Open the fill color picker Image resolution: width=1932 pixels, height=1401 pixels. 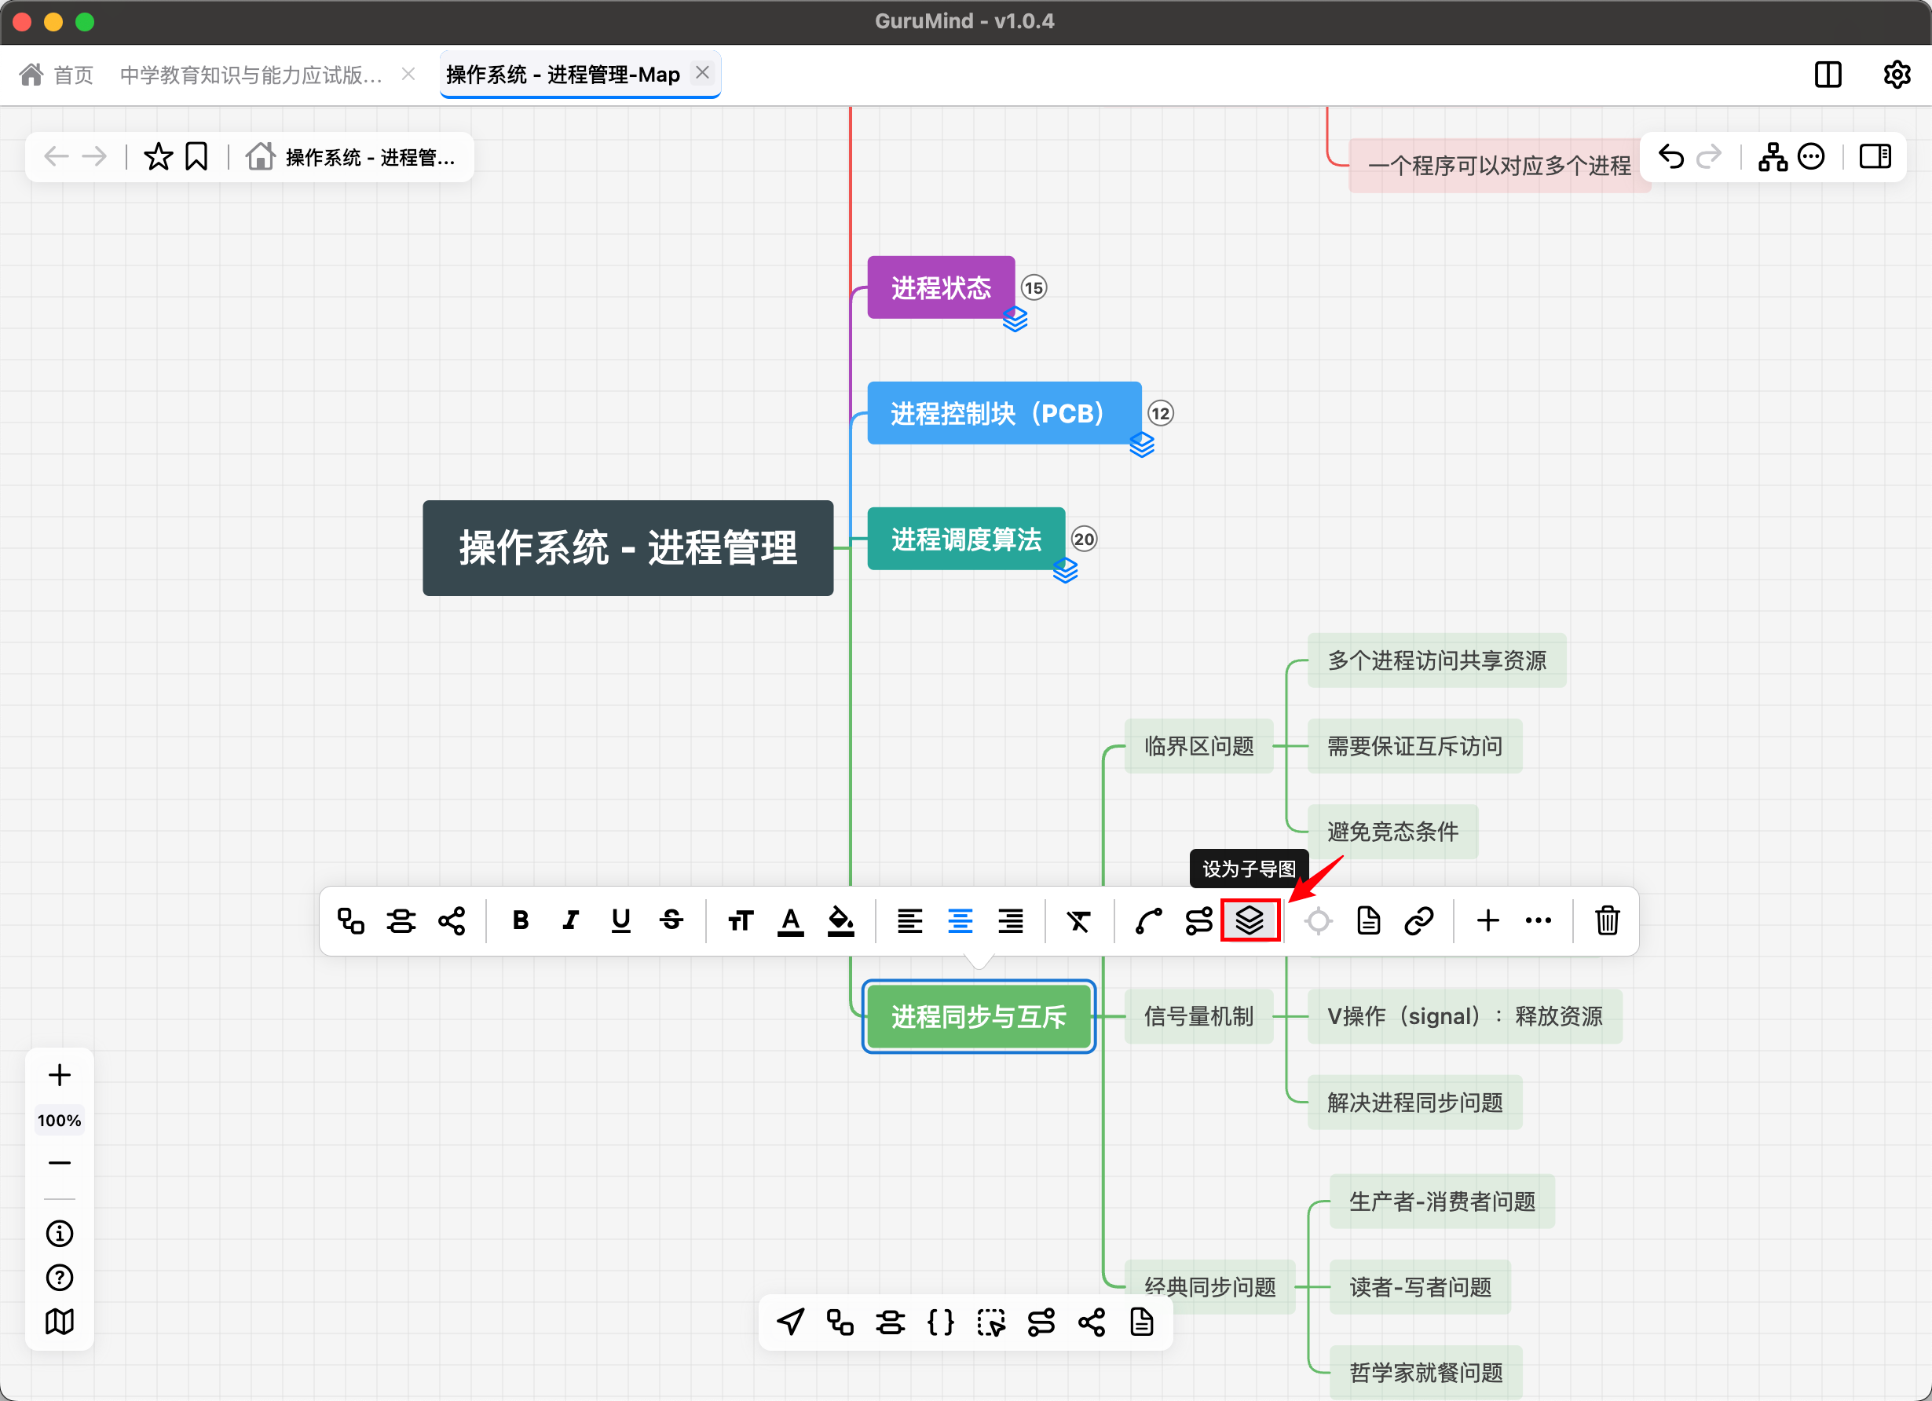tap(841, 920)
